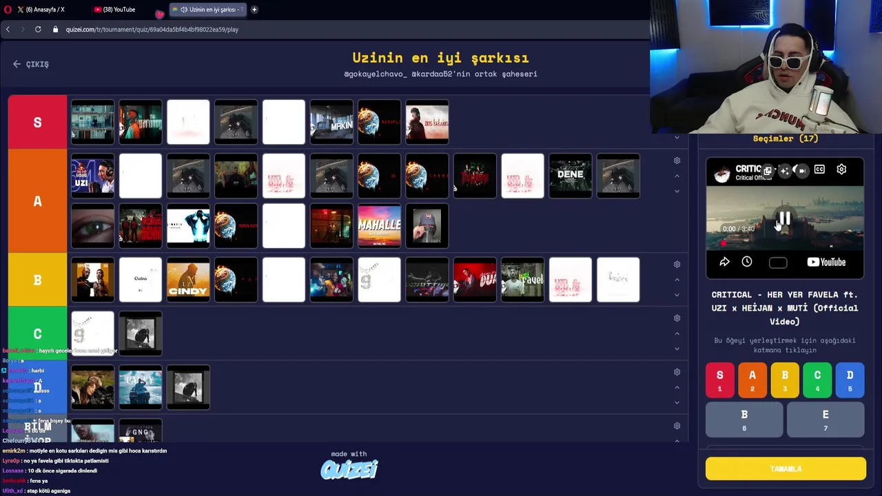This screenshot has width=882, height=496.
Task: Click the Seçimler (17) heading
Action: (x=786, y=138)
